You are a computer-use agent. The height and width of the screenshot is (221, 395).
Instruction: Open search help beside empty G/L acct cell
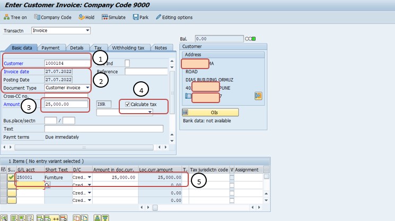47,185
